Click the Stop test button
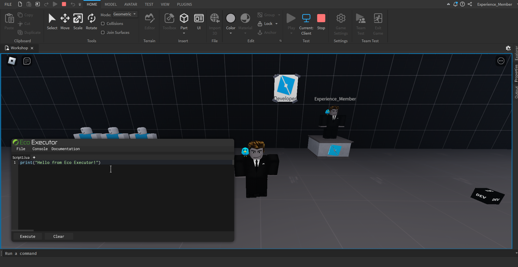Viewport: 518px width, 267px height. point(321,18)
